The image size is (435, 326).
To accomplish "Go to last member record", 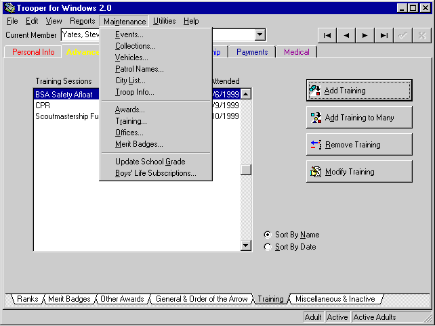I will click(384, 35).
